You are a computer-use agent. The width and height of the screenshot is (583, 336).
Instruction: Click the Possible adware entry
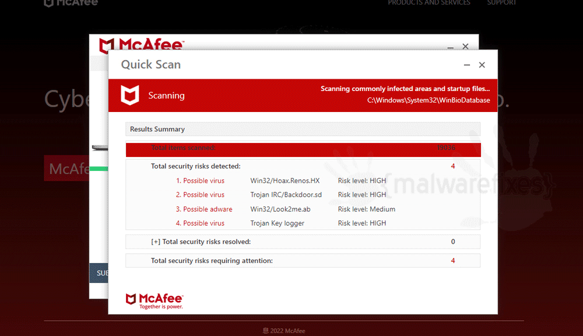tap(203, 209)
